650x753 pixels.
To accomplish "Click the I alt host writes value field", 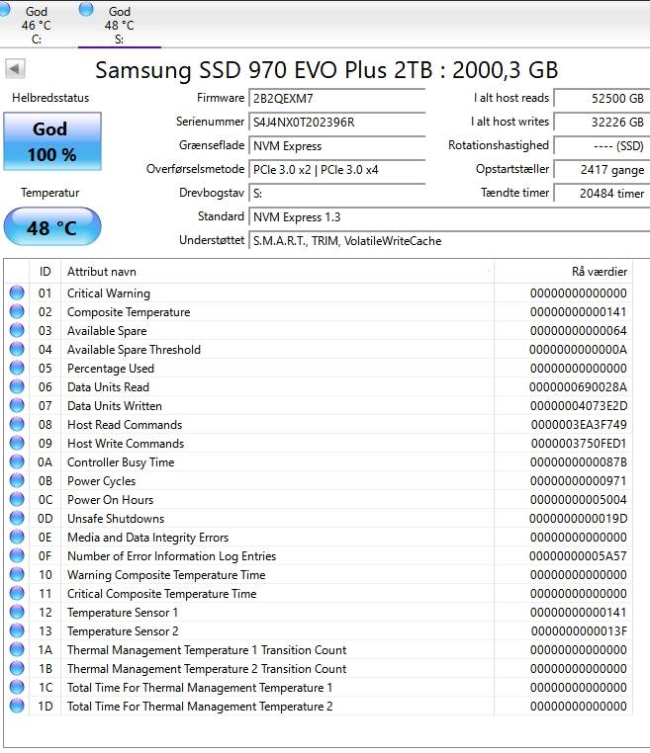I will coord(602,122).
